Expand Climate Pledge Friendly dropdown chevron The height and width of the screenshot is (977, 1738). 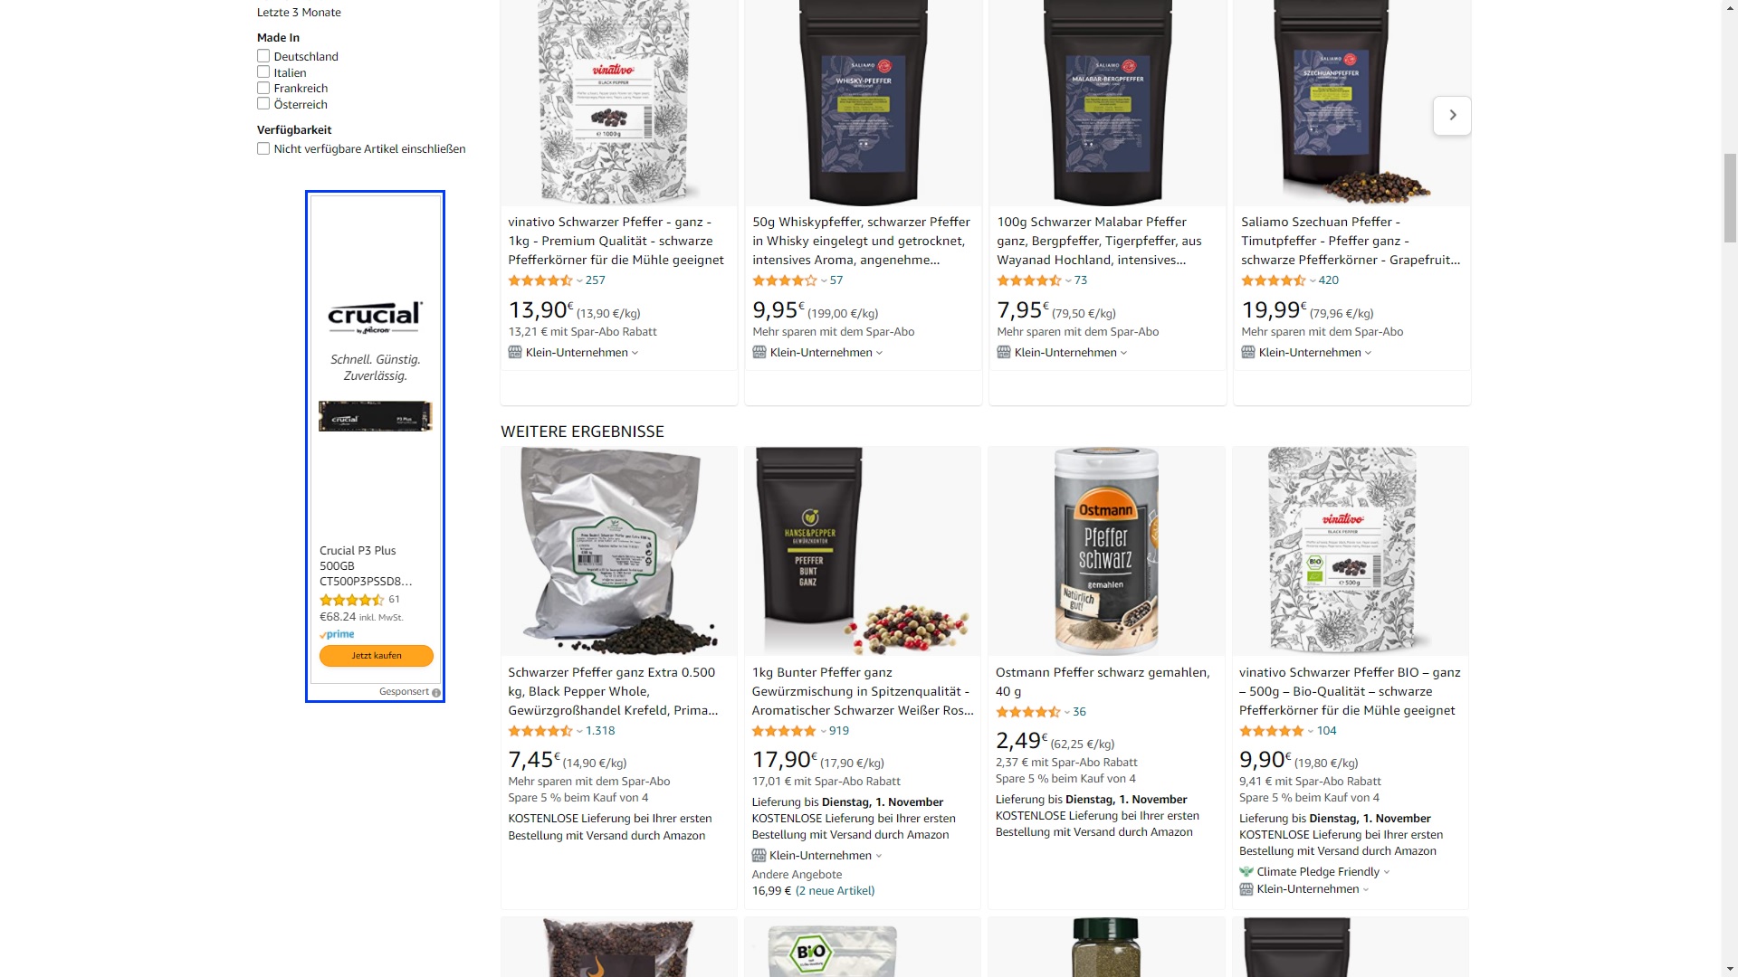click(1387, 872)
